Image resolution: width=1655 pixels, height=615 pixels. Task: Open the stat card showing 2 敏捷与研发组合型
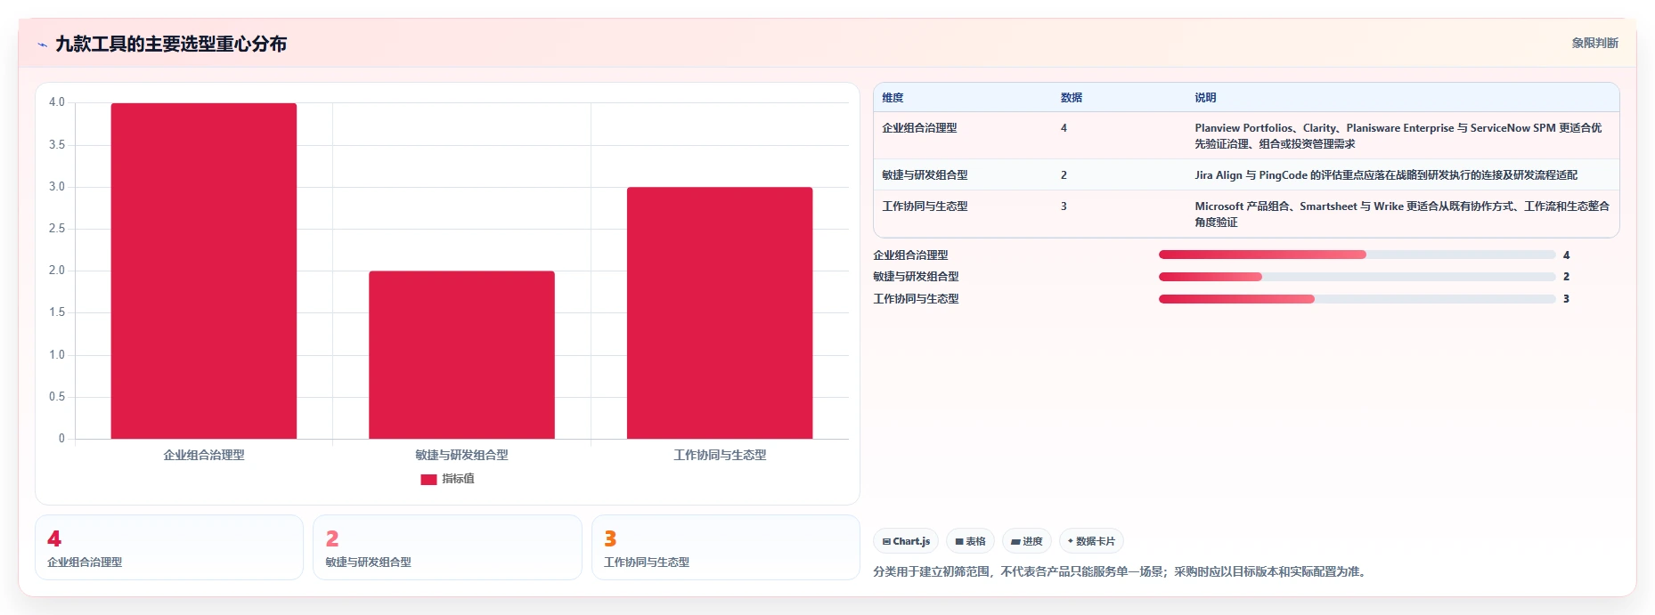tap(447, 547)
